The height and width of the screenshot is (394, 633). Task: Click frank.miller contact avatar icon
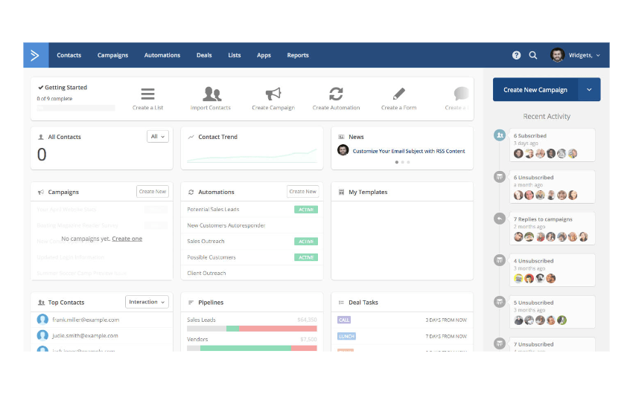pos(42,320)
